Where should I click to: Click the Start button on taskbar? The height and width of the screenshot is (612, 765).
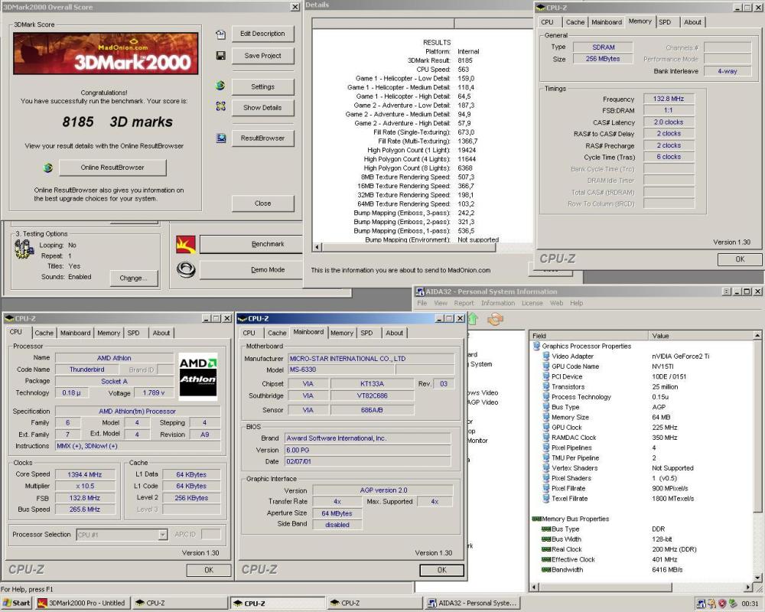(x=17, y=603)
